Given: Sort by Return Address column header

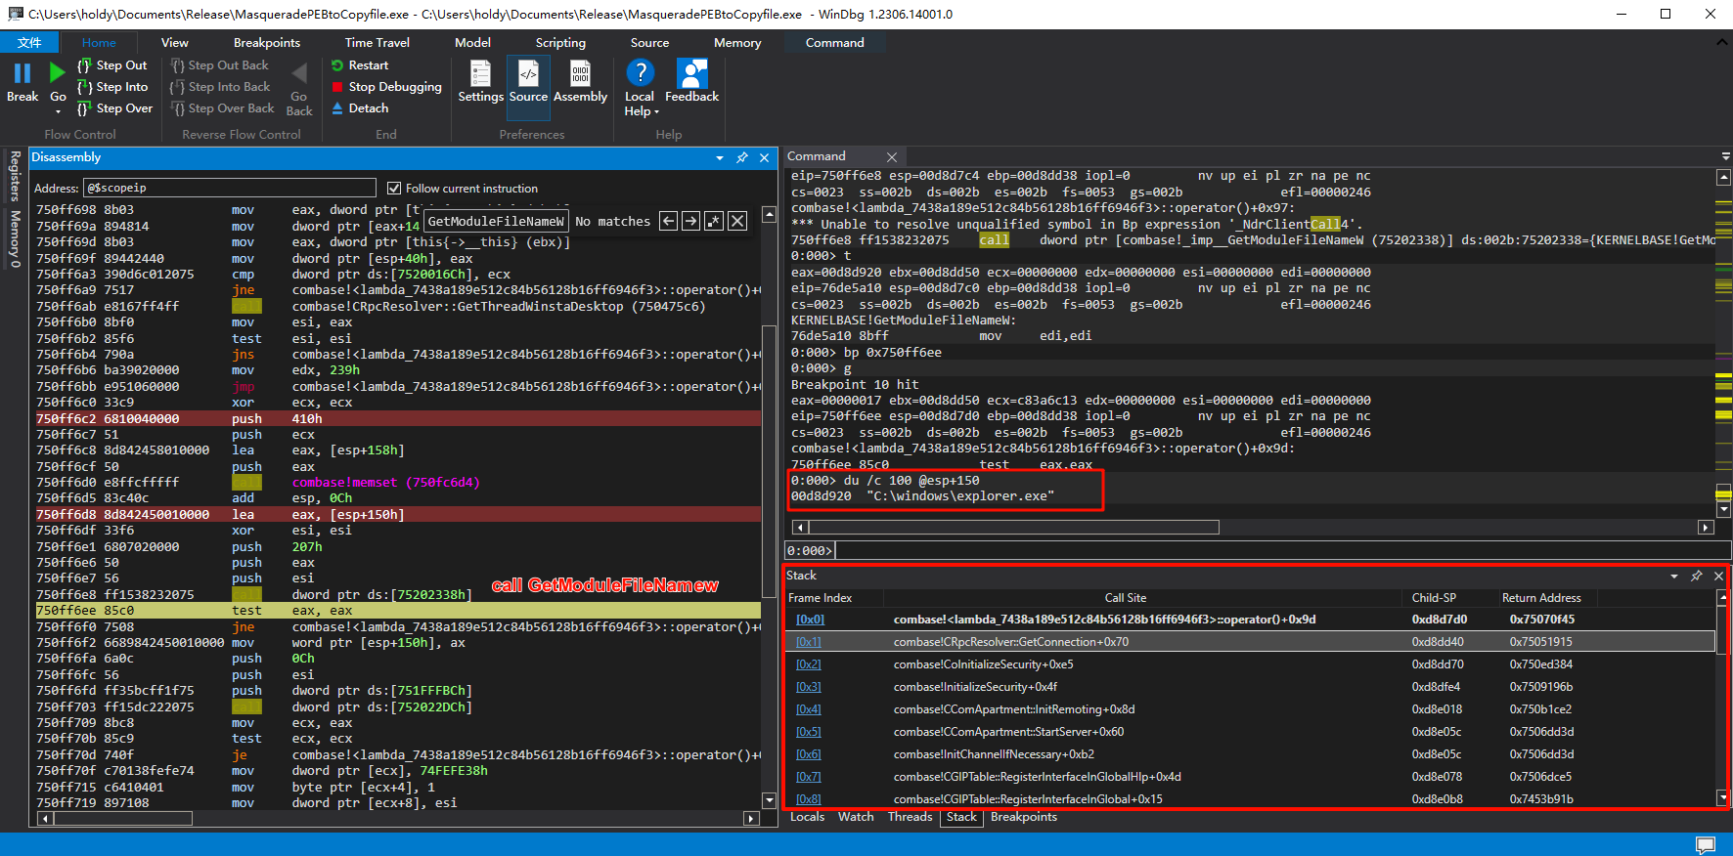Looking at the screenshot, I should [x=1541, y=598].
